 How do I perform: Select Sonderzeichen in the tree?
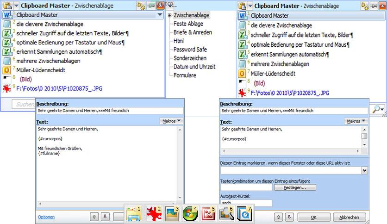click(x=190, y=58)
